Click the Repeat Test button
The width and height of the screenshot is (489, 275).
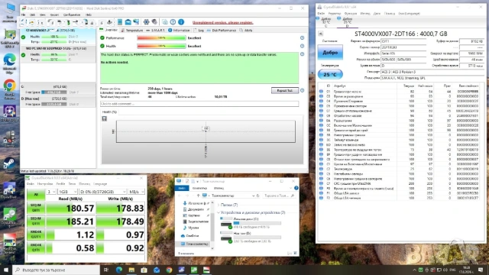[285, 90]
